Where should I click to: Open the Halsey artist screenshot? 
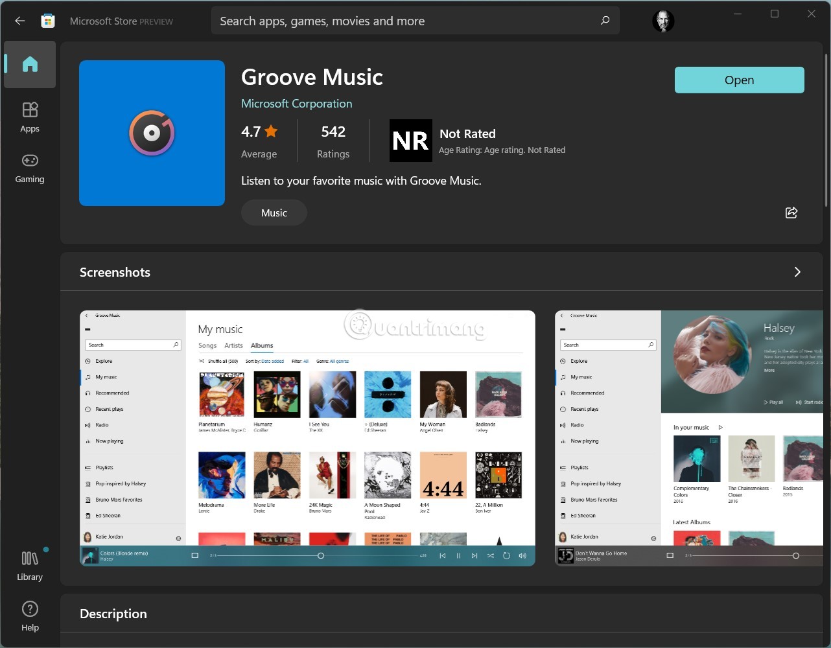[x=689, y=438]
